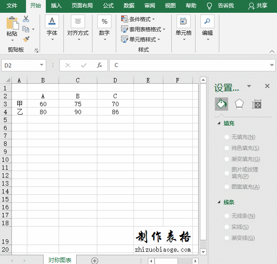This screenshot has width=277, height=264.
Task: Open 套用表格格式 table format
Action: click(x=143, y=29)
